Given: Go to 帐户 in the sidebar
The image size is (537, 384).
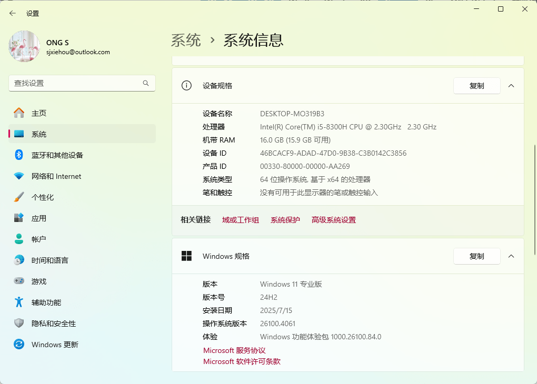Looking at the screenshot, I should (x=39, y=239).
